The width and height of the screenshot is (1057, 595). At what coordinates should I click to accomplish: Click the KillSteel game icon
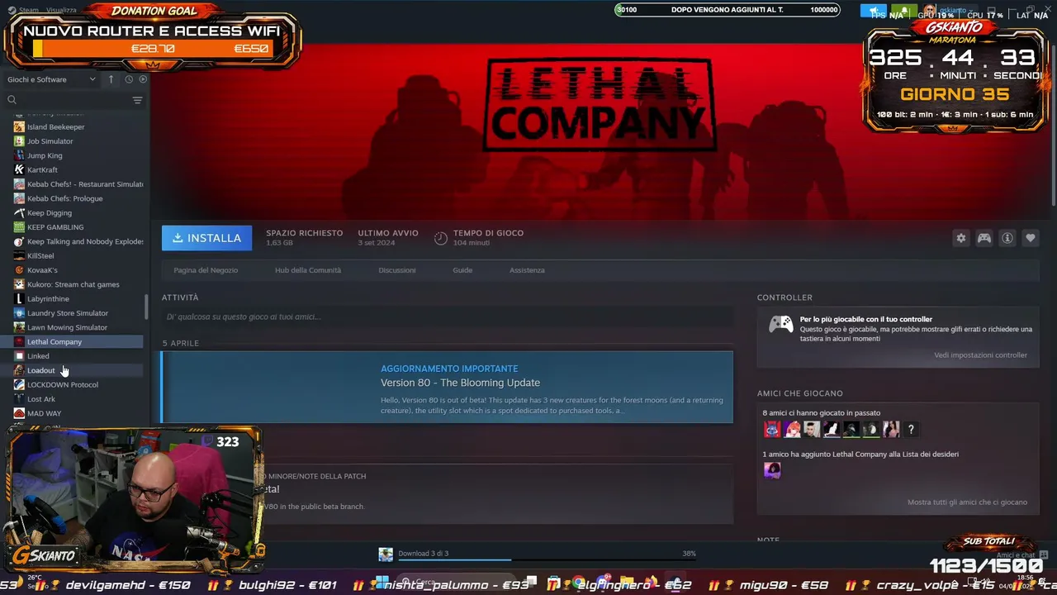point(19,256)
